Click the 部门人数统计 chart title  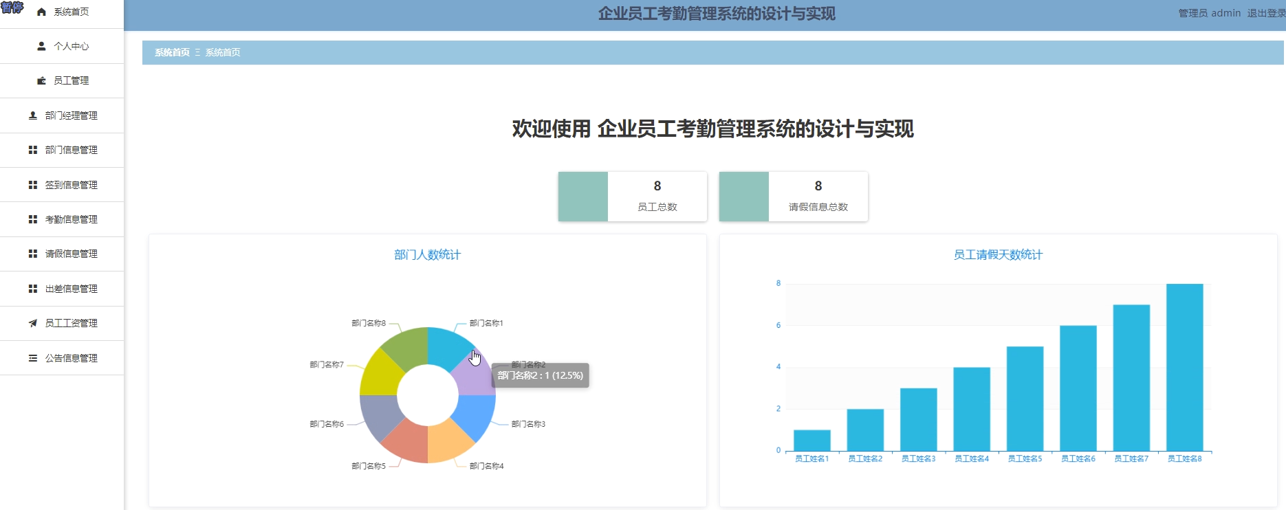click(427, 255)
